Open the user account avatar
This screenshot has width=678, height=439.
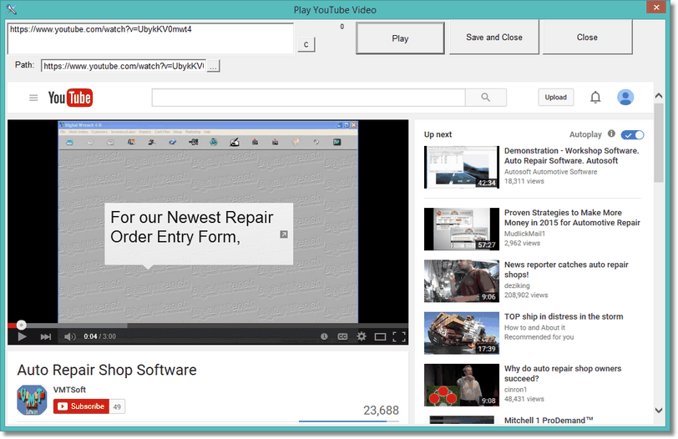[x=625, y=98]
